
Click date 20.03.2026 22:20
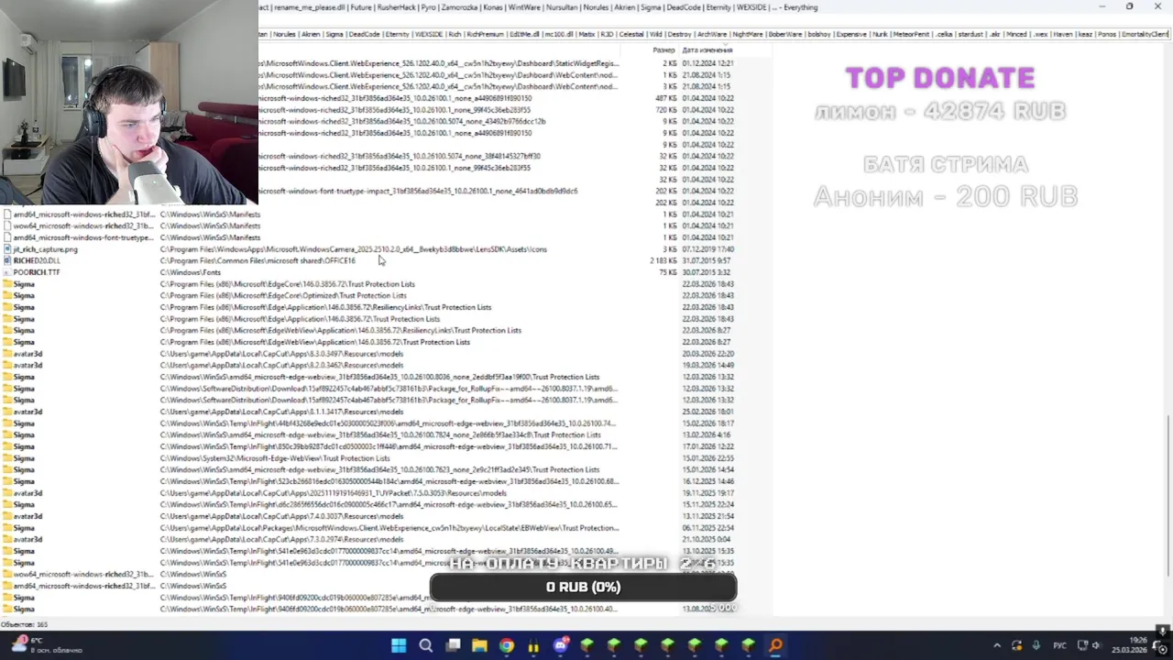[x=707, y=354]
